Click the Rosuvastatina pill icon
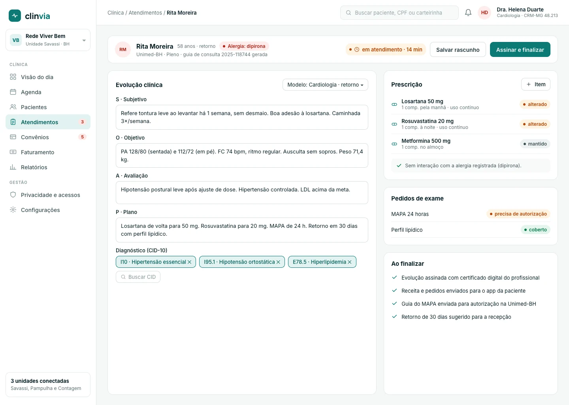Image resolution: width=569 pixels, height=405 pixels. tap(394, 124)
